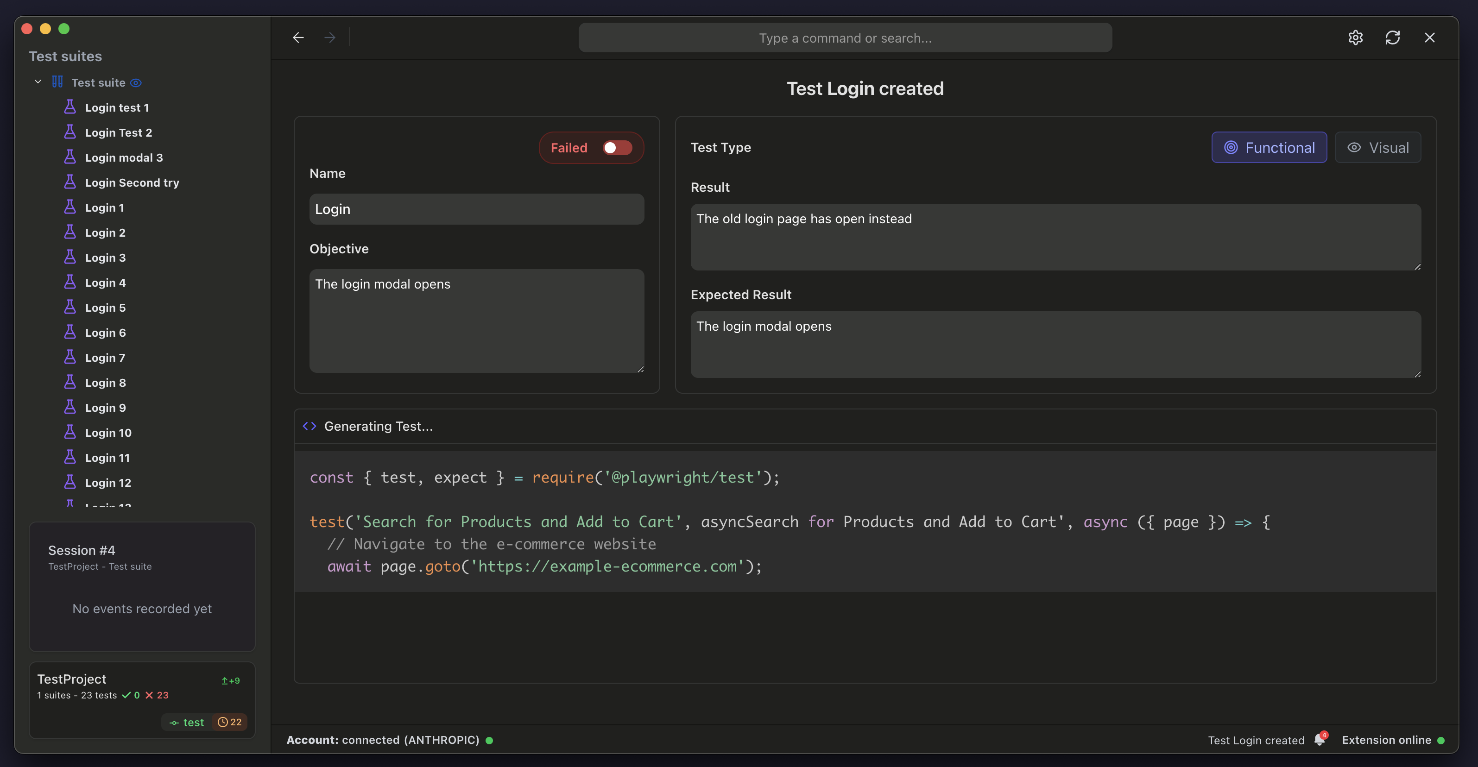Click the refresh sync icon
Viewport: 1478px width, 767px height.
click(1392, 38)
